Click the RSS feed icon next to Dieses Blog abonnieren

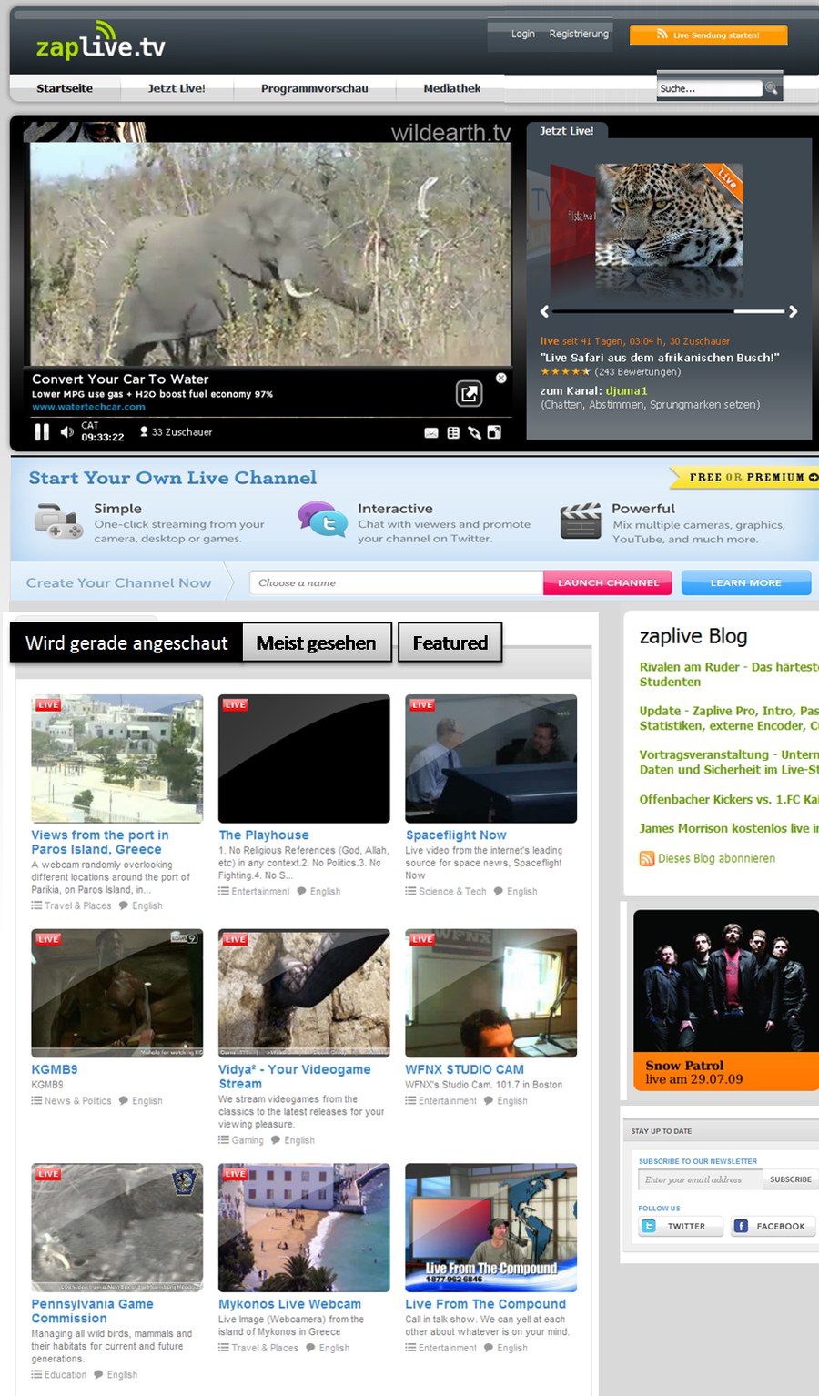click(647, 858)
